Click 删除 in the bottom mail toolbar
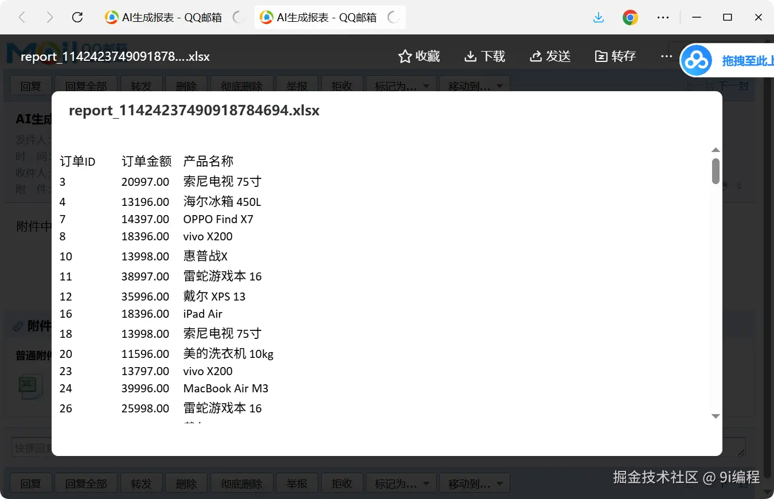This screenshot has width=774, height=499. [x=186, y=483]
